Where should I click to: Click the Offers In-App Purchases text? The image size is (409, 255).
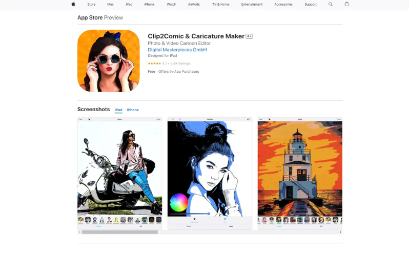point(179,72)
